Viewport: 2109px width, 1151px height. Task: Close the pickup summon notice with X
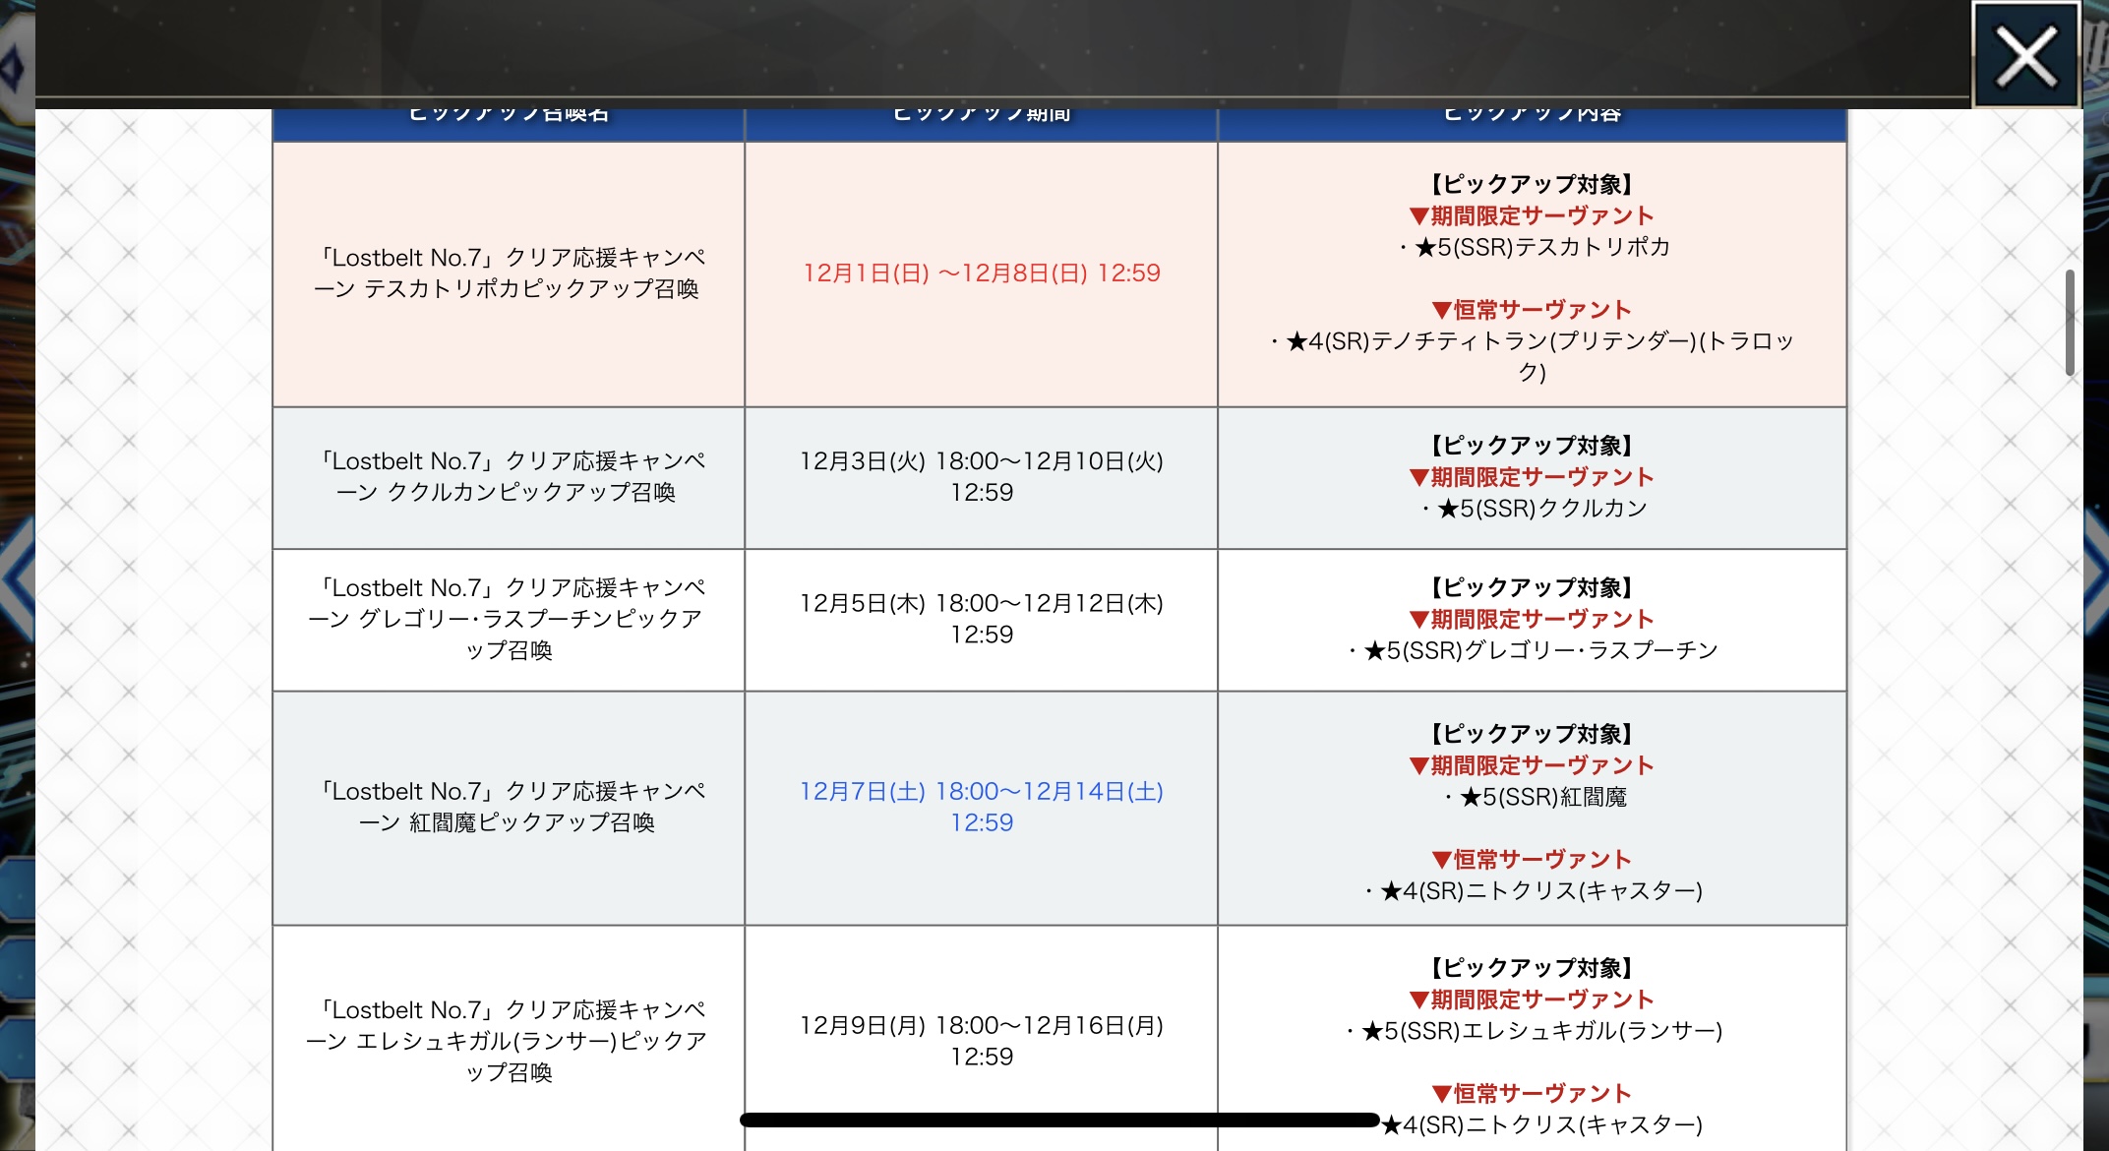coord(2025,55)
